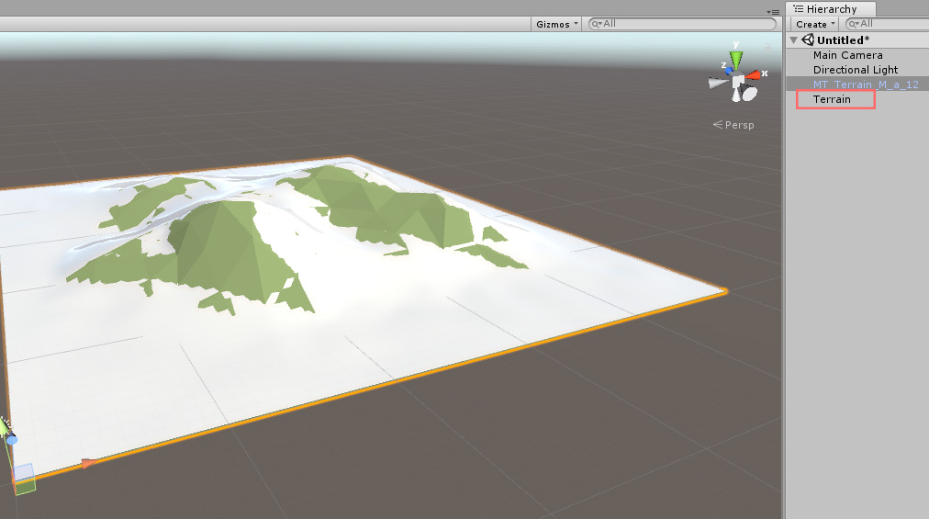This screenshot has height=519, width=929.
Task: Switch to the Hierarchy tab
Action: [x=831, y=9]
